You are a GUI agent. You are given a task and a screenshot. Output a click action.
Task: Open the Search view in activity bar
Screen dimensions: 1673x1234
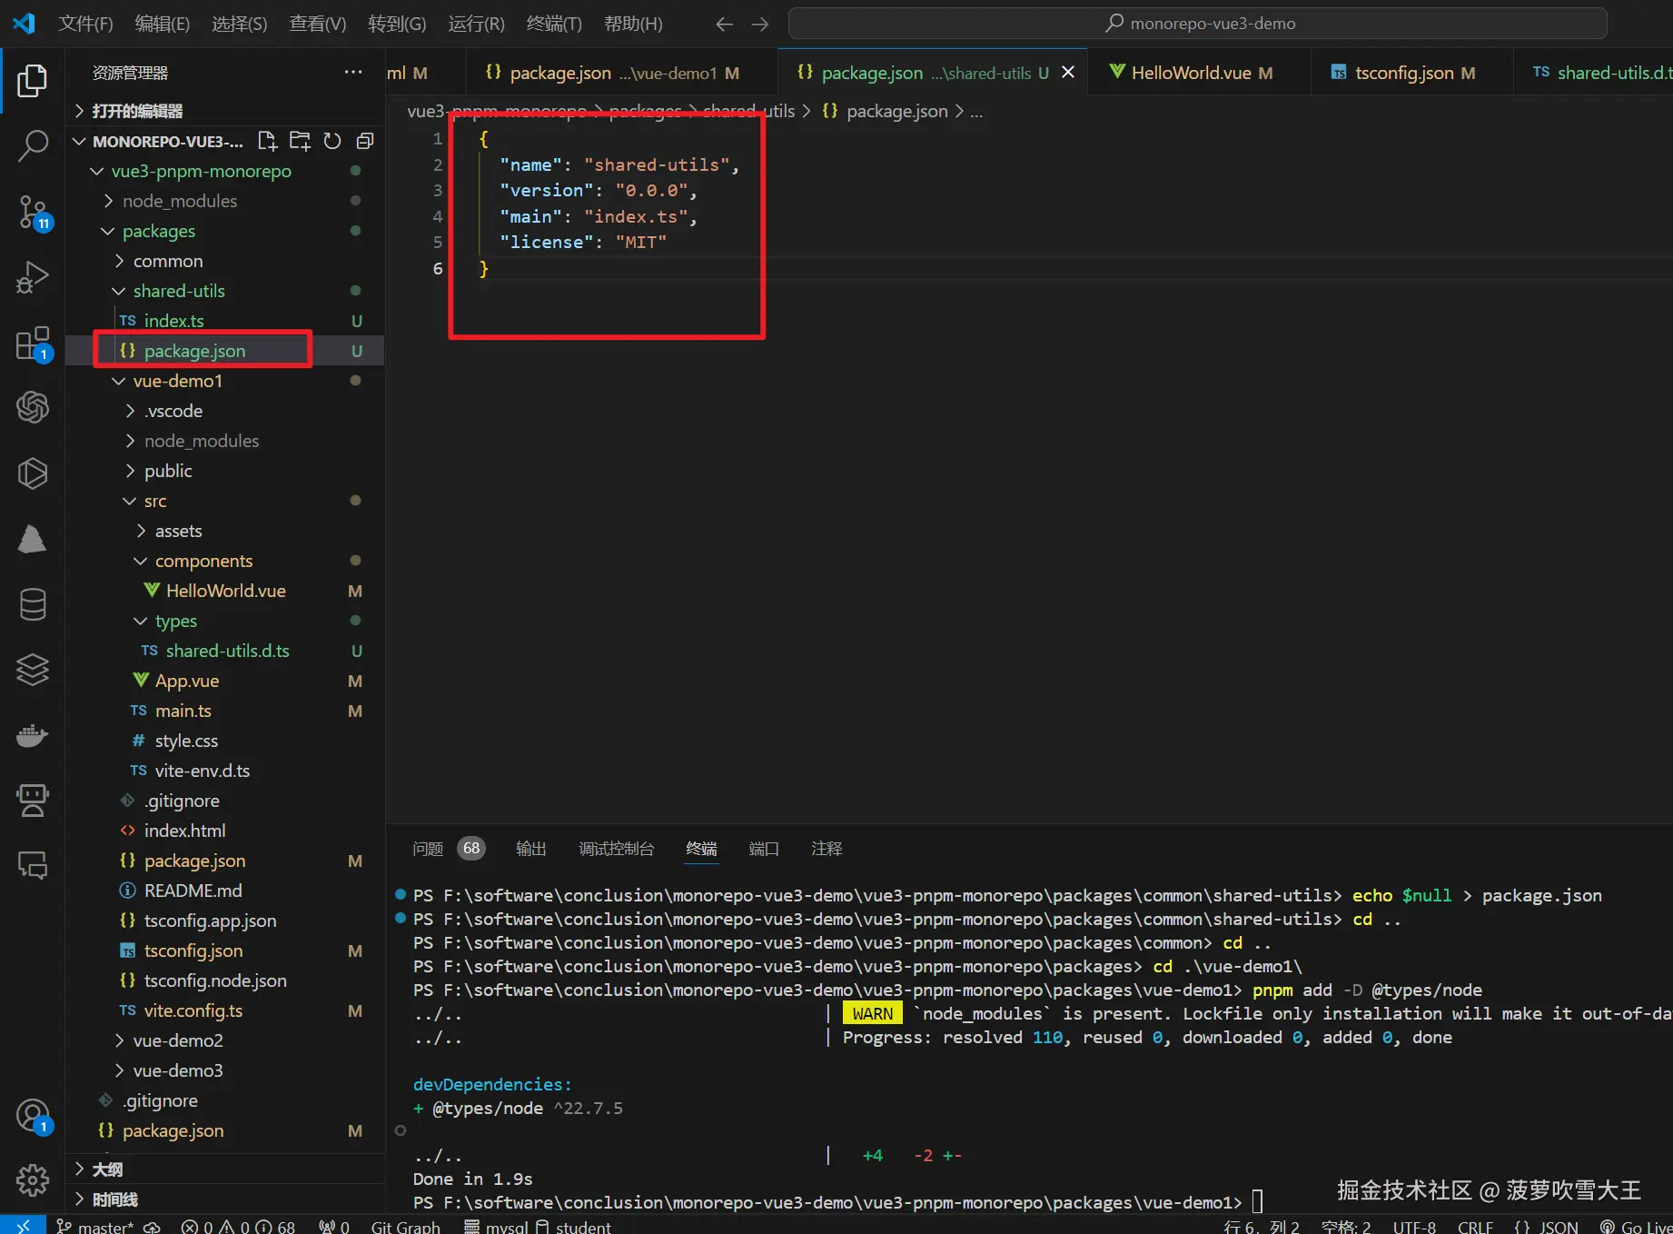click(33, 145)
